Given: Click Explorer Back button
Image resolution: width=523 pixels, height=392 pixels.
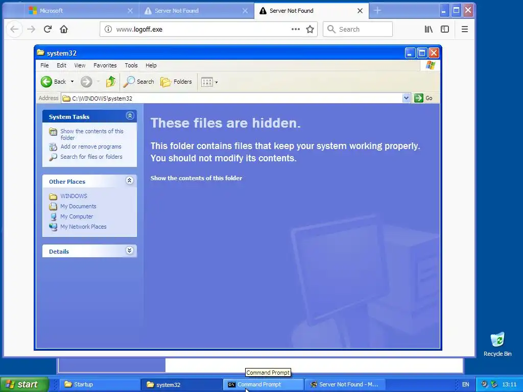Looking at the screenshot, I should point(53,82).
